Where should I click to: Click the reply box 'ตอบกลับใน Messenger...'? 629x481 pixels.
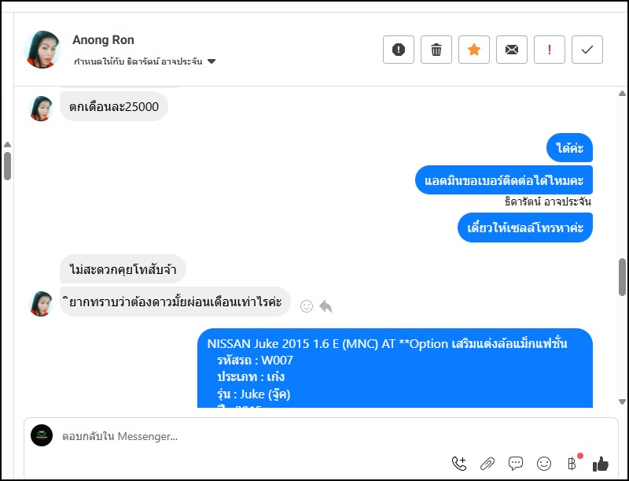click(236, 435)
